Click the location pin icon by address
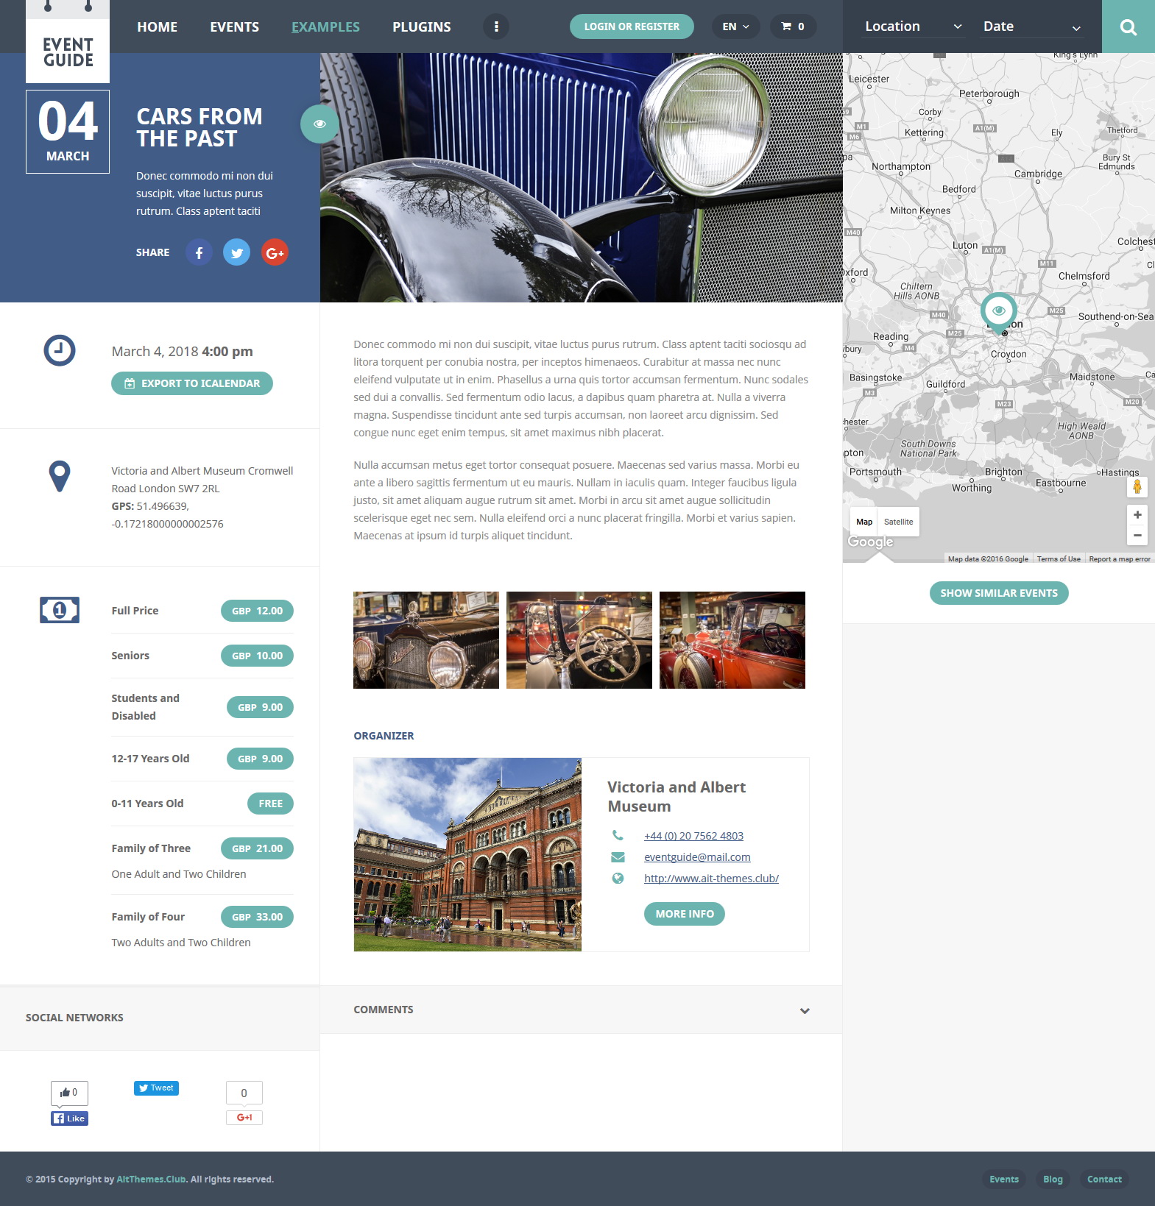 coord(60,477)
